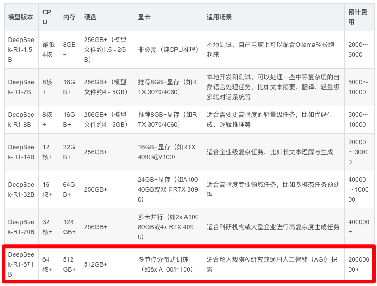Click the 16核+ CPU cell
This screenshot has width=377, height=286.
pos(49,189)
